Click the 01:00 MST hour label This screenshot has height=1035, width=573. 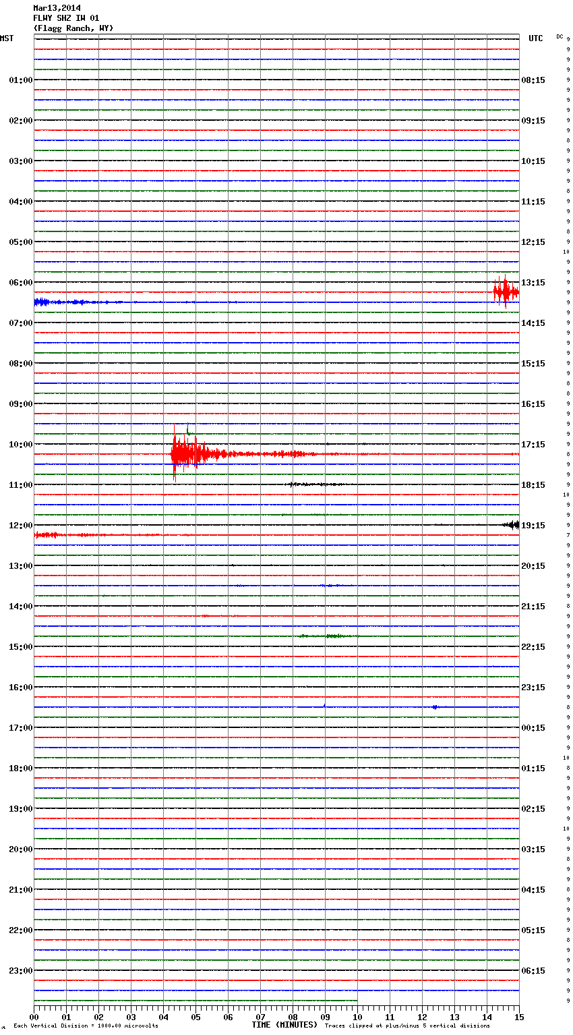(20, 80)
